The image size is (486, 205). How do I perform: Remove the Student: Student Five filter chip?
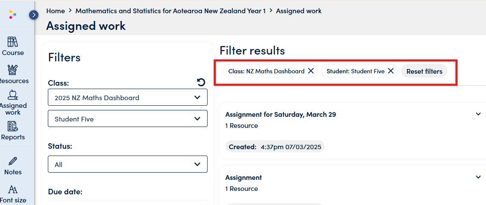point(391,71)
